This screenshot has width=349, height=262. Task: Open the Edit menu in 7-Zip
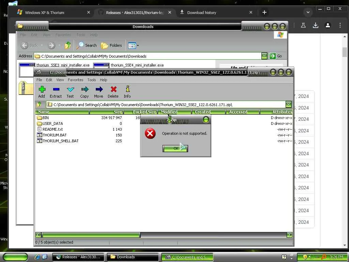point(49,80)
